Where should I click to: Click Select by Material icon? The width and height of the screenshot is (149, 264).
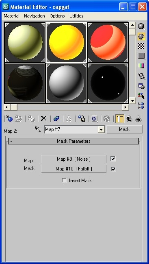[141, 96]
